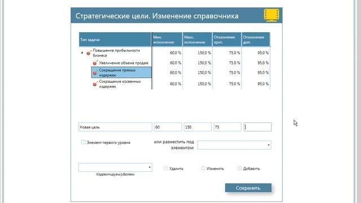Click the Мин. исполнение column header
361x203 pixels.
167,39
